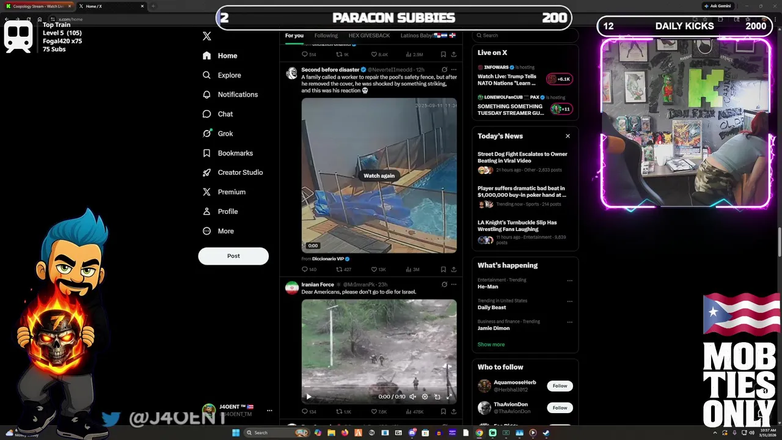
Task: Share the Iranian Force post
Action: pyautogui.click(x=453, y=412)
